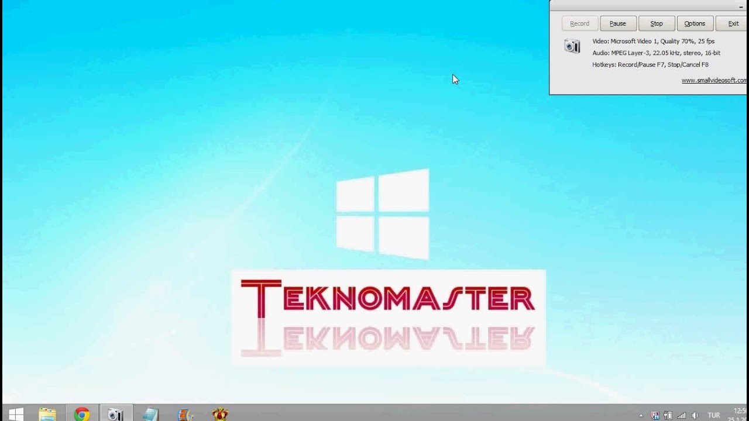Viewport: 749px width, 421px height.
Task: Switch the TUR input language indicator
Action: (x=714, y=415)
